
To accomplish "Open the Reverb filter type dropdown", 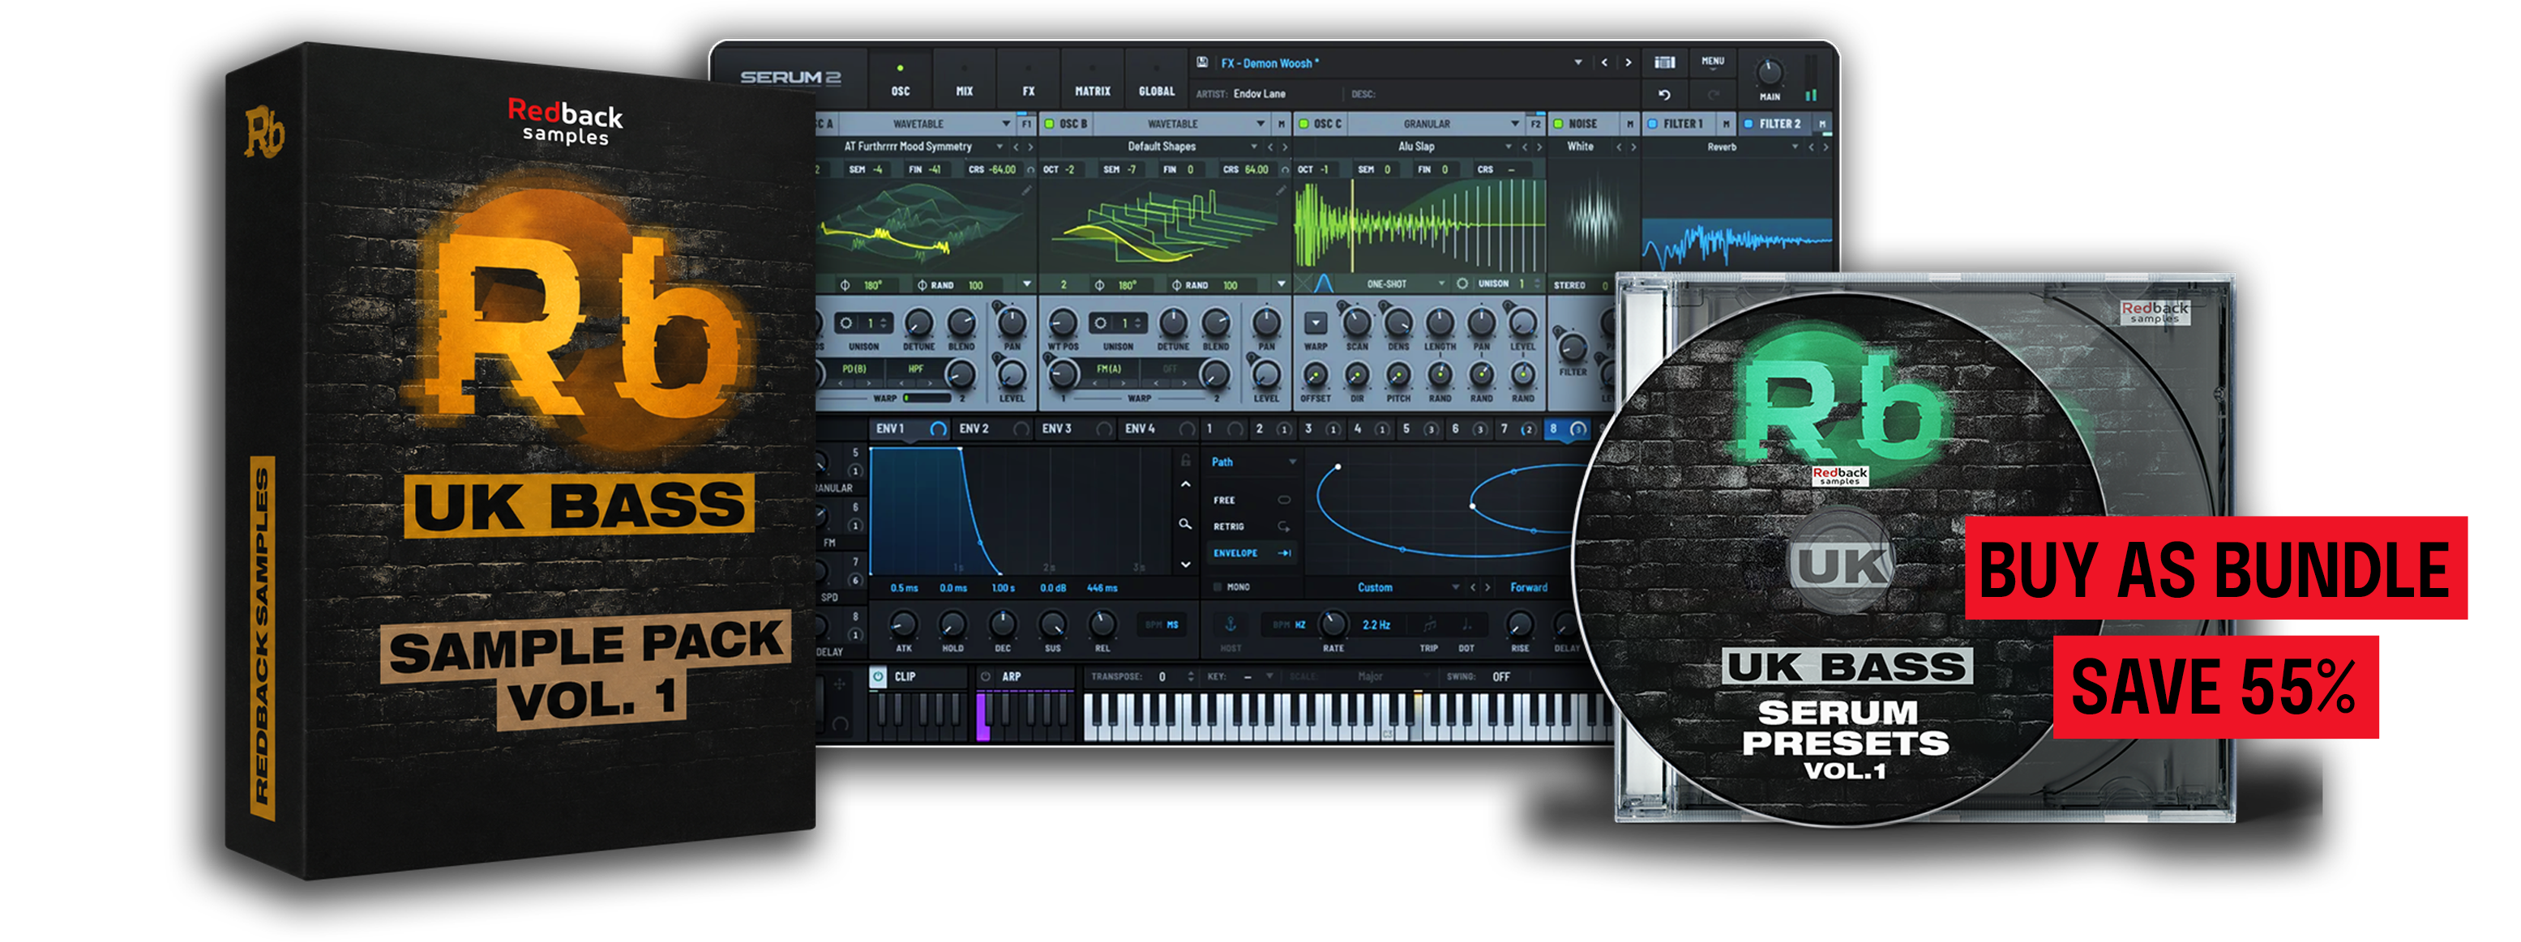I will 1795,147.
